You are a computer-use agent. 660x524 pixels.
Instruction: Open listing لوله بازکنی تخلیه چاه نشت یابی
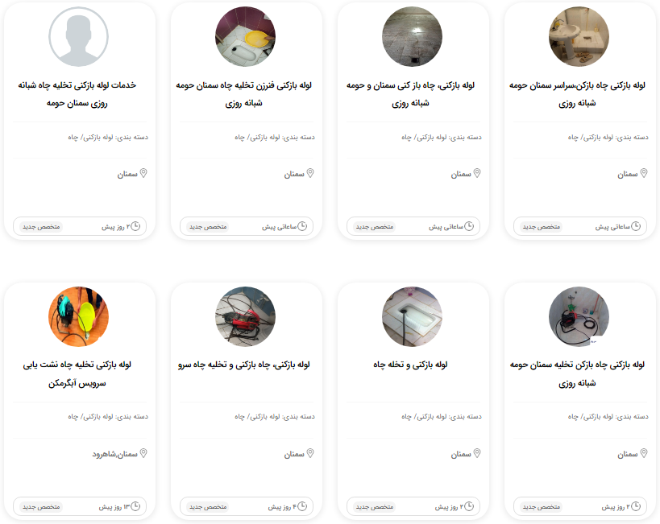point(77,373)
